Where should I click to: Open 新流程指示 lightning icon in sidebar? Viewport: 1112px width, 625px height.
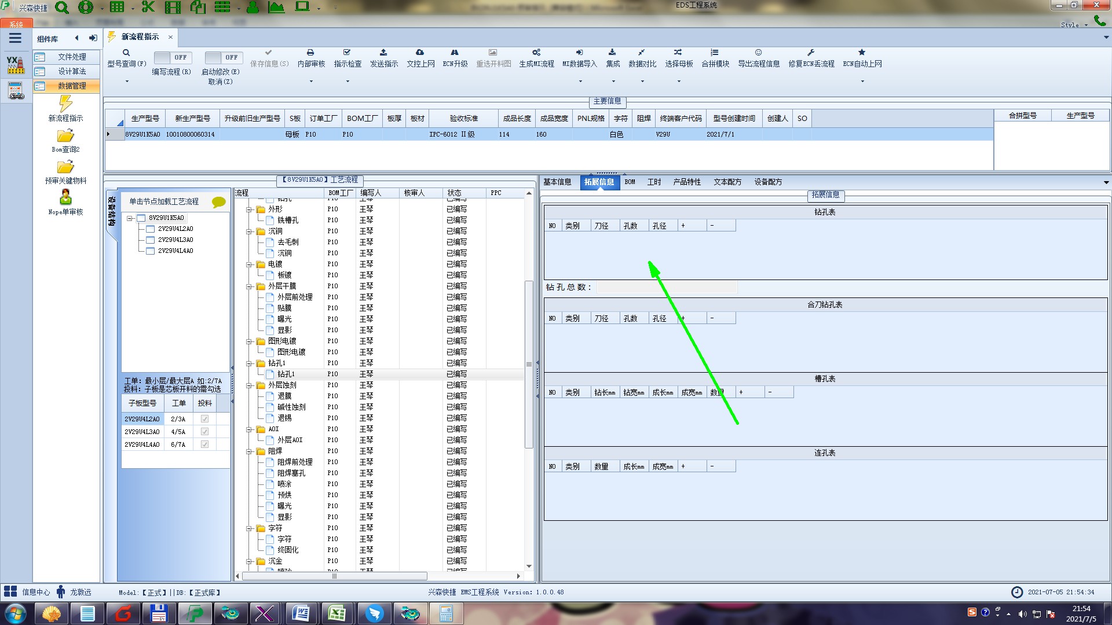click(65, 104)
